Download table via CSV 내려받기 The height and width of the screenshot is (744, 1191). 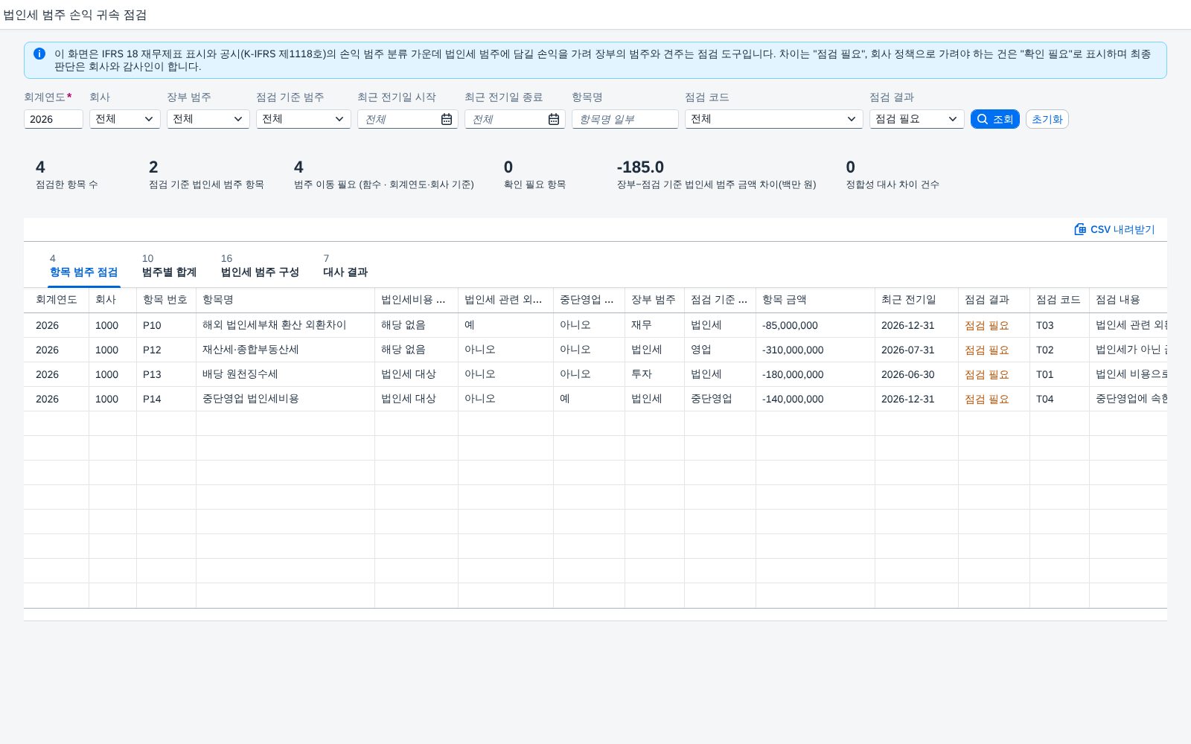(x=1114, y=229)
